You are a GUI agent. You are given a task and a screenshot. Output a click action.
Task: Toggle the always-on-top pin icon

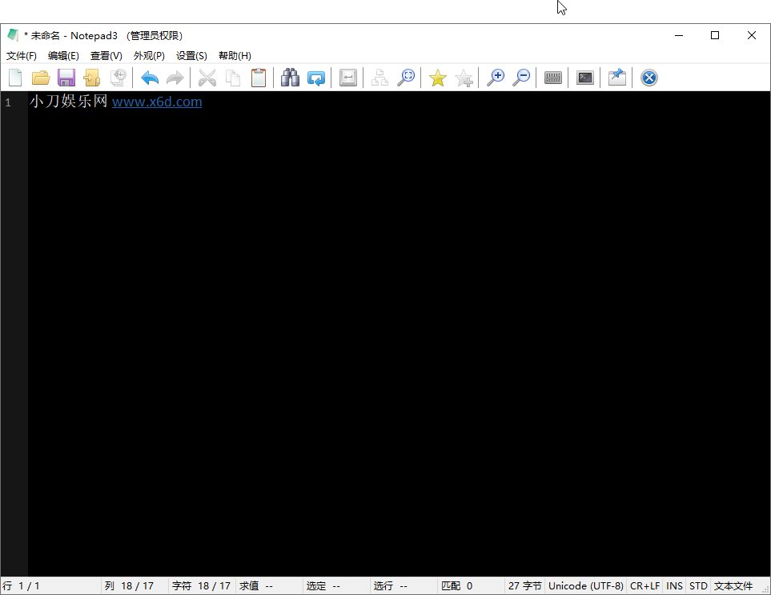[616, 78]
